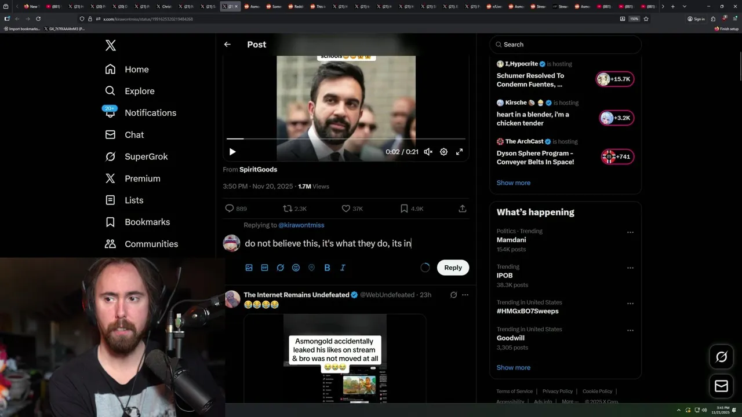The height and width of the screenshot is (417, 742).
Task: Open more options for Mamdani trend
Action: point(630,232)
